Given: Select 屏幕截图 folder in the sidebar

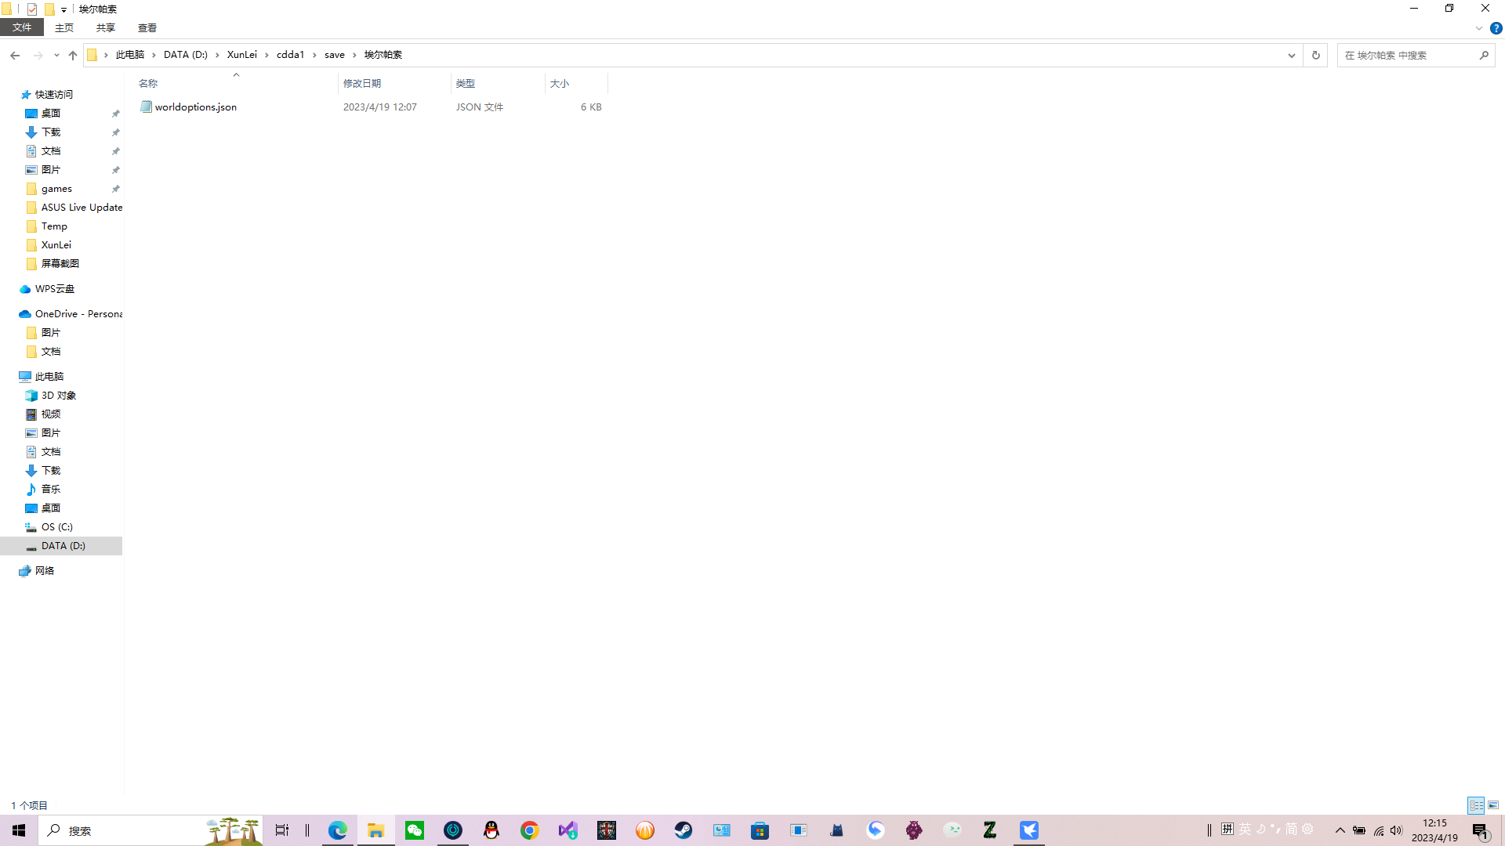Looking at the screenshot, I should [60, 264].
